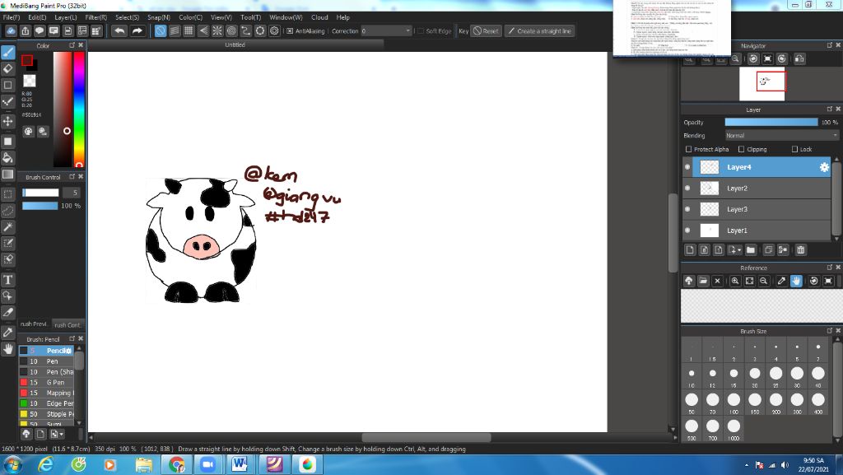The height and width of the screenshot is (475, 843).
Task: Enable curve snap guide
Action: [x=245, y=31]
